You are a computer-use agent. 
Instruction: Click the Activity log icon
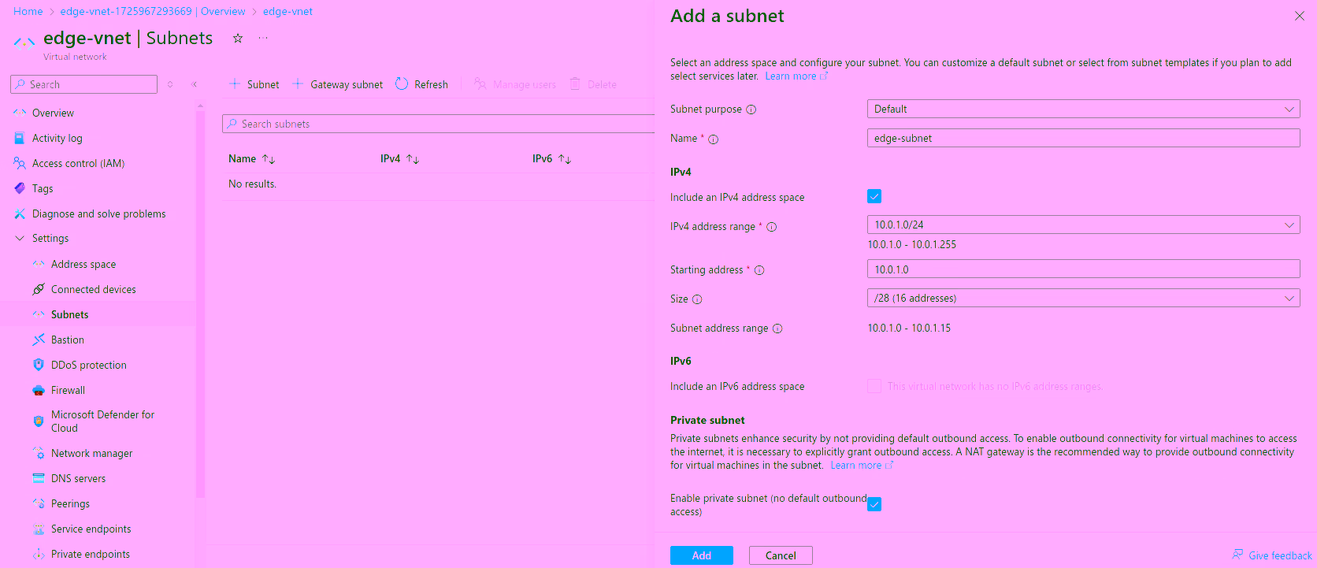(20, 138)
